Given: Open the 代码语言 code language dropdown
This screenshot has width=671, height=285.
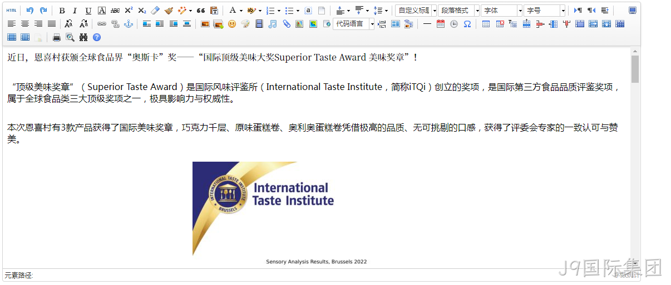Looking at the screenshot, I should (354, 24).
